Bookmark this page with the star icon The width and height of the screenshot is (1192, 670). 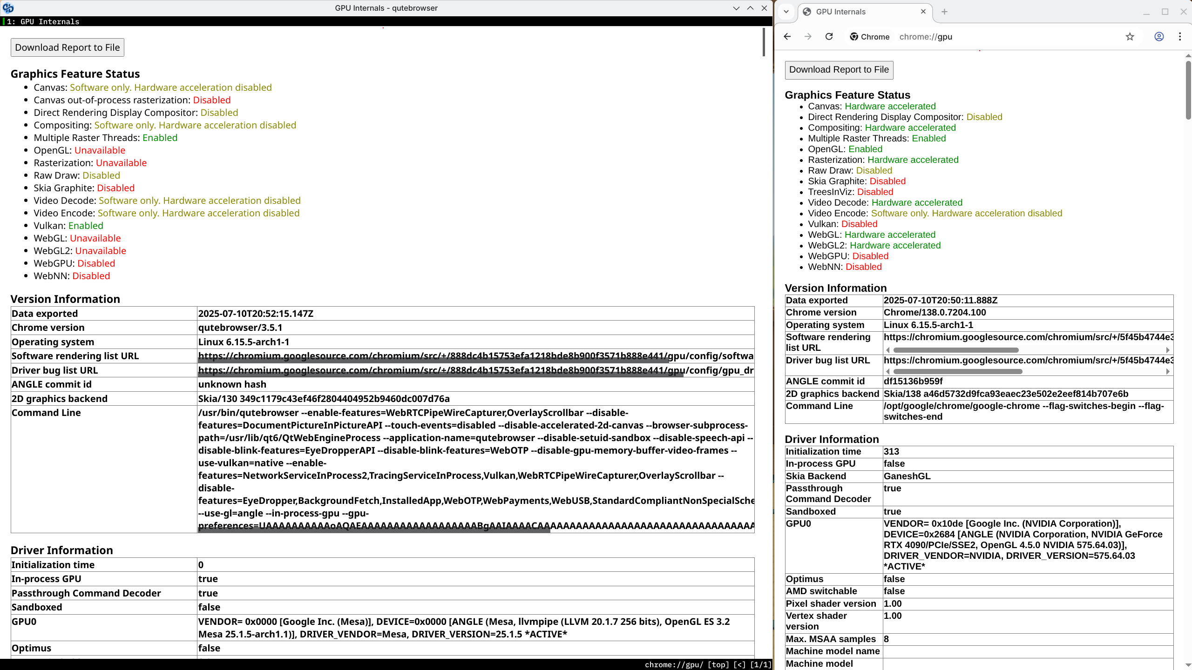click(1130, 37)
